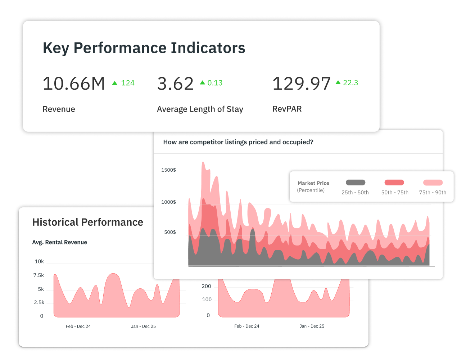The width and height of the screenshot is (466, 360).
Task: Click the 1500$ axis label
Action: (x=168, y=170)
